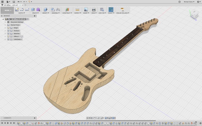This screenshot has height=126, width=202.
Task: Click the Add-Ins scripts icon
Action: [102, 10]
